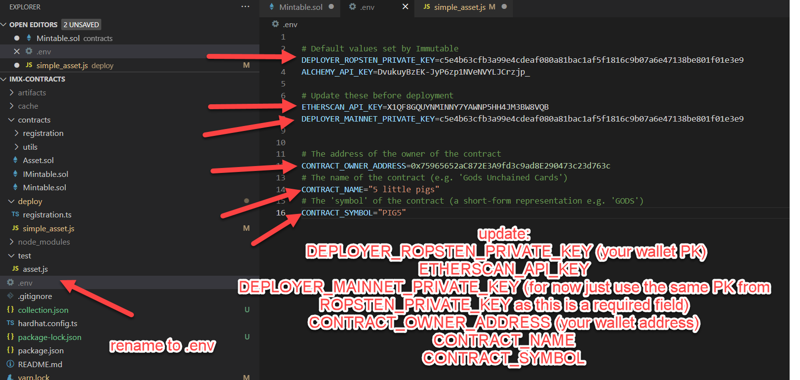Click the '# Update these before deployment' comment
This screenshot has height=380, width=800.
click(x=377, y=95)
